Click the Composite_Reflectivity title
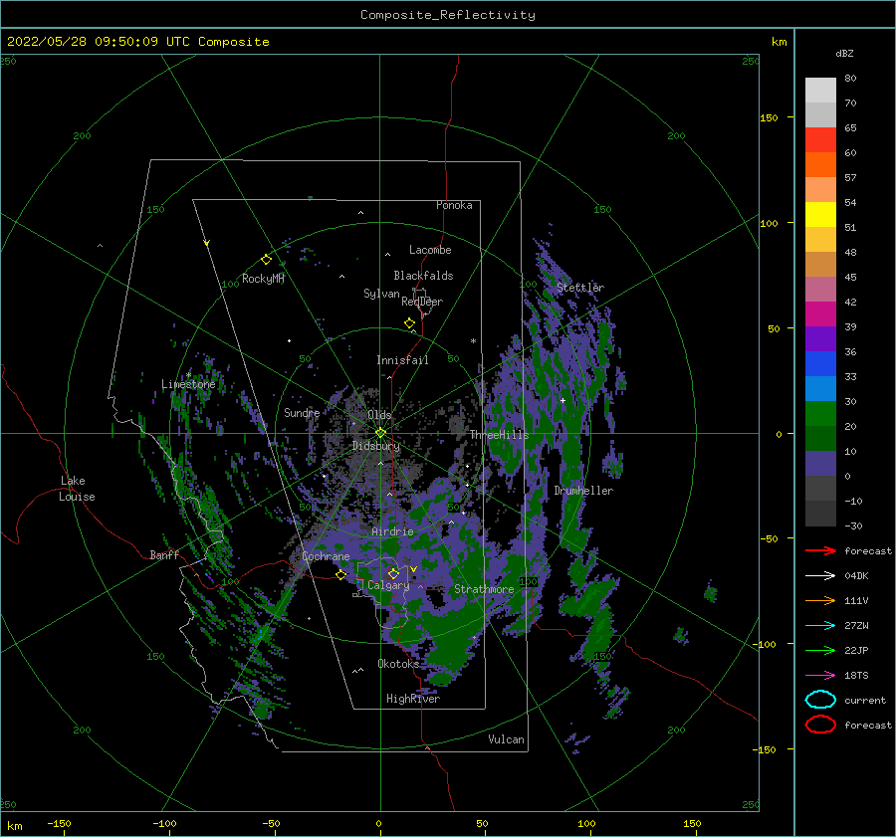The height and width of the screenshot is (837, 896). click(448, 15)
